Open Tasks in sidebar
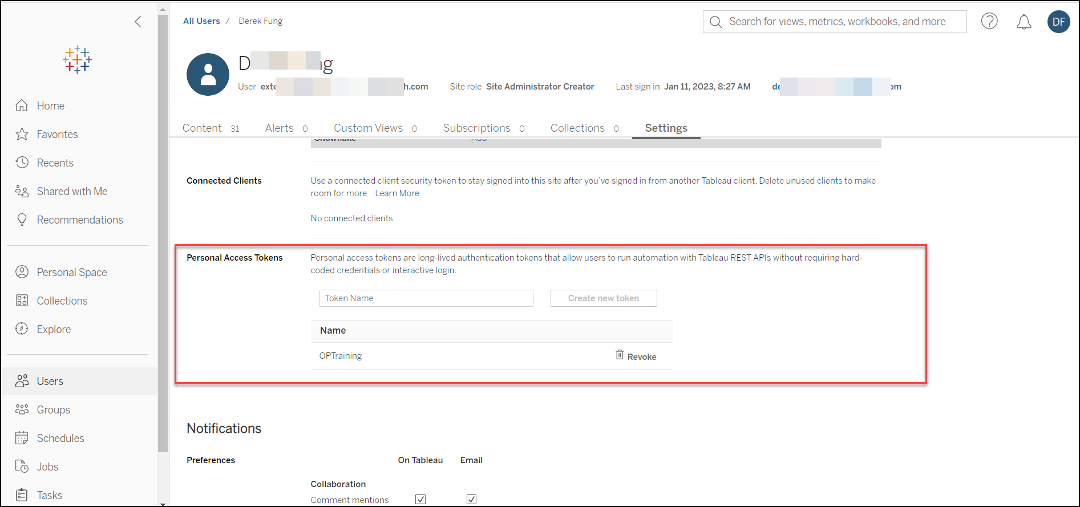 click(49, 495)
